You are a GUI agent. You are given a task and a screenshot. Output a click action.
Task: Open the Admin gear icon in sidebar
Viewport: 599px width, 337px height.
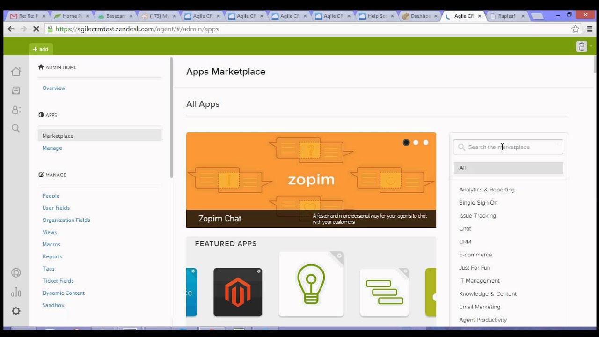(16, 311)
